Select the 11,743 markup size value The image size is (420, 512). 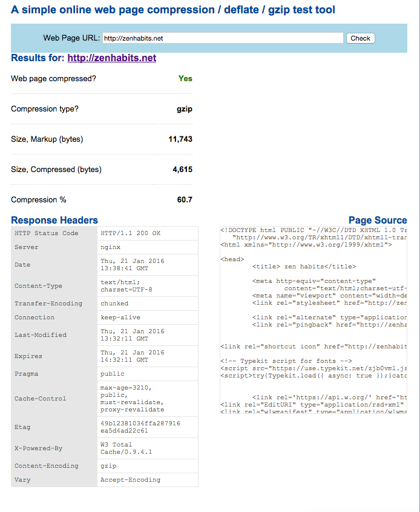180,139
